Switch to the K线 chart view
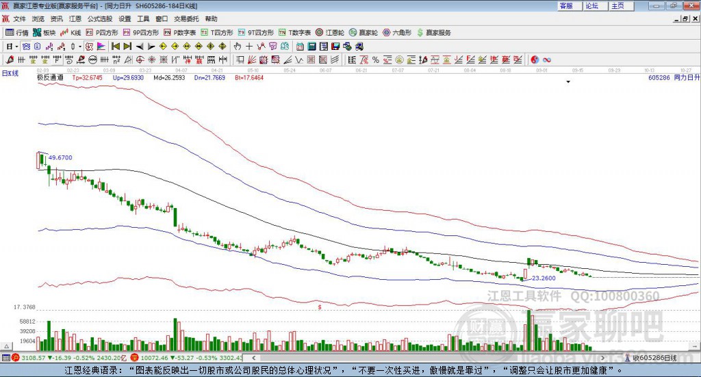The height and width of the screenshot is (377, 701). (71, 33)
